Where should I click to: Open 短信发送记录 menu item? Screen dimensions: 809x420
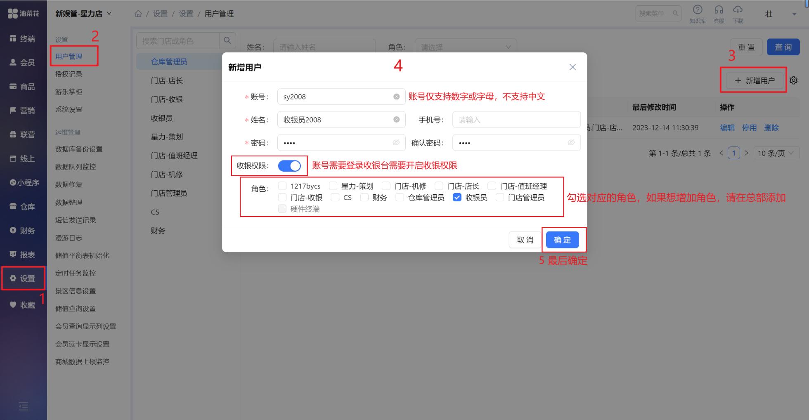click(76, 220)
